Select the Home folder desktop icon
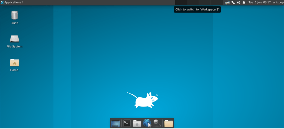 pos(14,62)
